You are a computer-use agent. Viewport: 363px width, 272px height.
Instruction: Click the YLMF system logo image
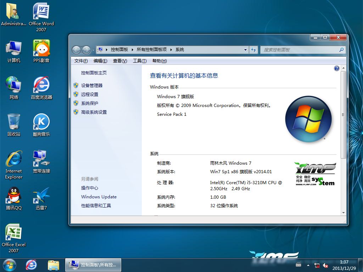(x=315, y=174)
